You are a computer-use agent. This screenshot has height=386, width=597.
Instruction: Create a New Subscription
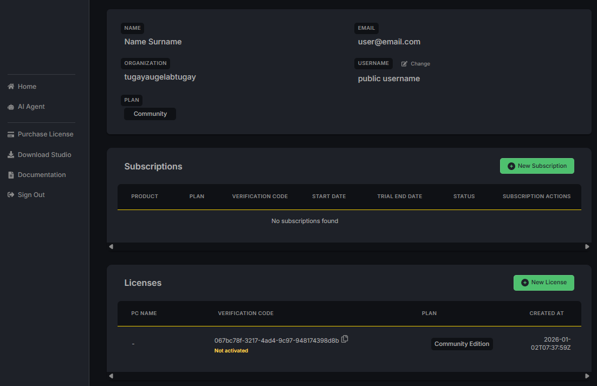(536, 166)
